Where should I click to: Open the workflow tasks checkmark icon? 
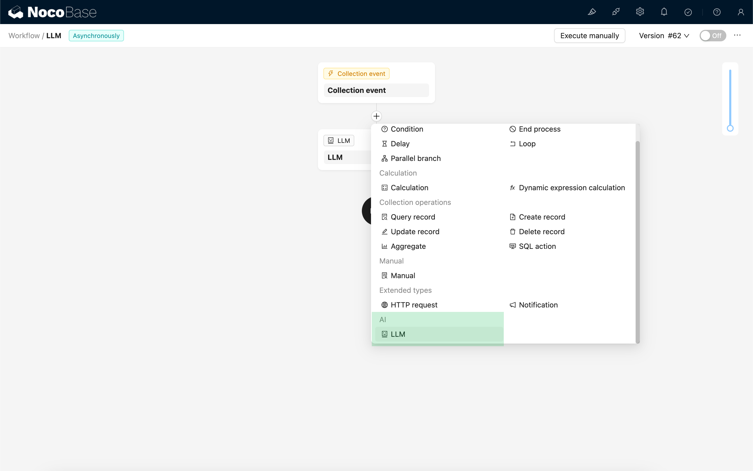(x=688, y=12)
